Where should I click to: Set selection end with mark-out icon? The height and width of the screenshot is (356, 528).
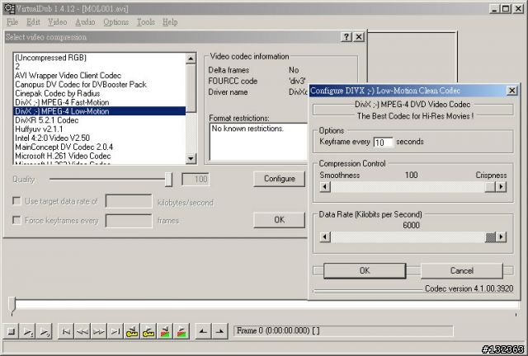click(220, 332)
